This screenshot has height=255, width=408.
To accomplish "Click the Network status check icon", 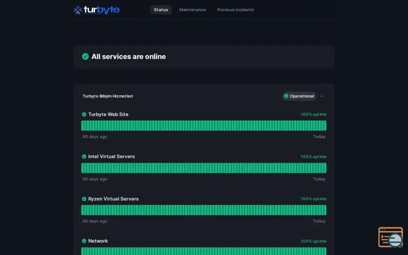I will click(84, 241).
